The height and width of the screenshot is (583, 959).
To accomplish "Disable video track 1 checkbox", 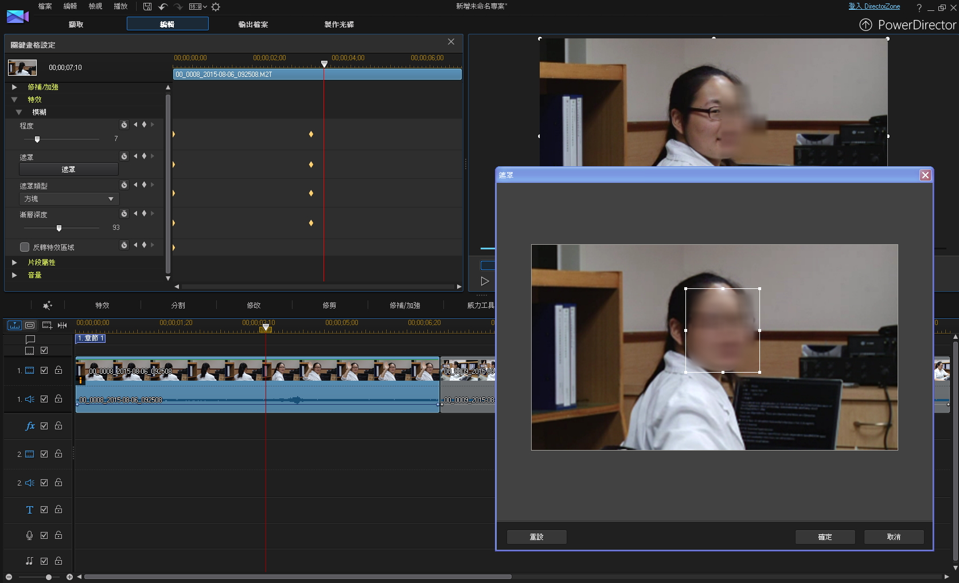I will pos(44,370).
